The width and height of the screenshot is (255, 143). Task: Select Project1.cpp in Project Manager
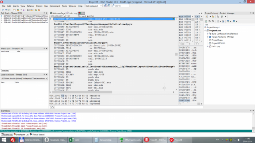pyautogui.click(x=217, y=40)
